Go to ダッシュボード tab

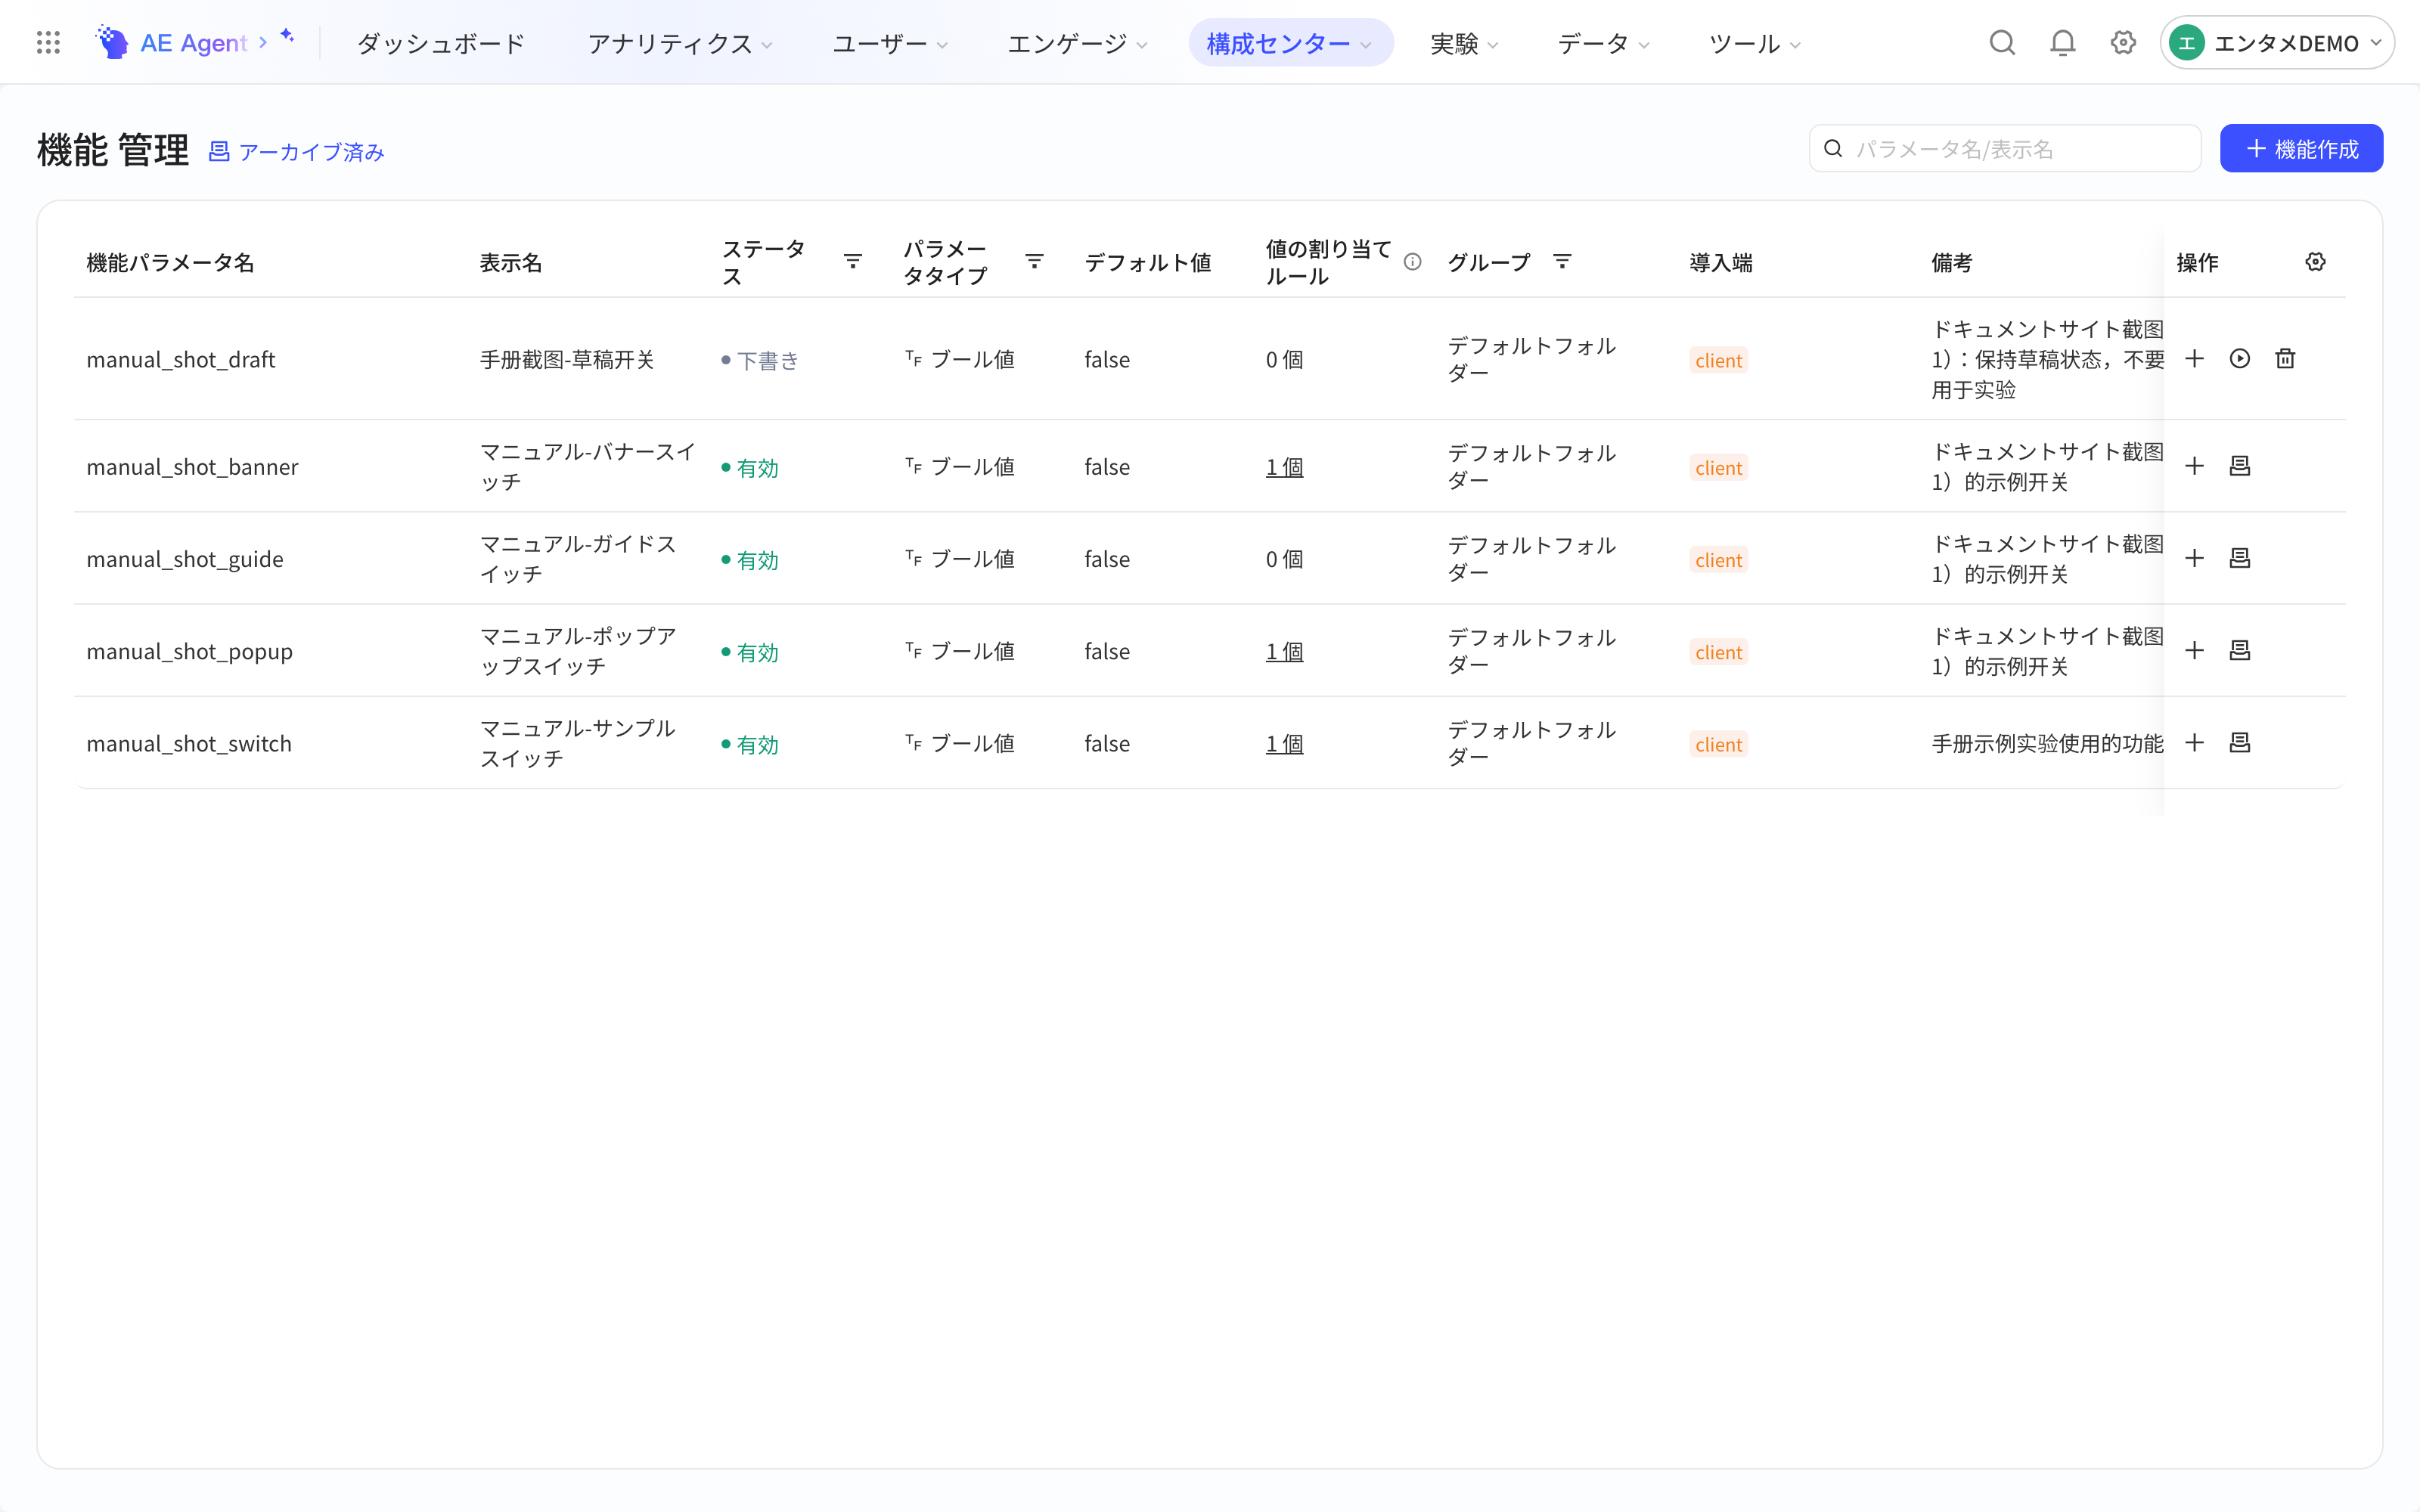pos(441,44)
